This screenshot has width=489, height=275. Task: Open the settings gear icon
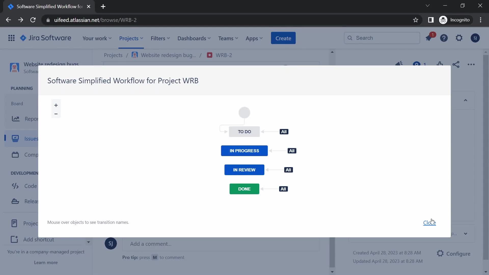click(459, 38)
